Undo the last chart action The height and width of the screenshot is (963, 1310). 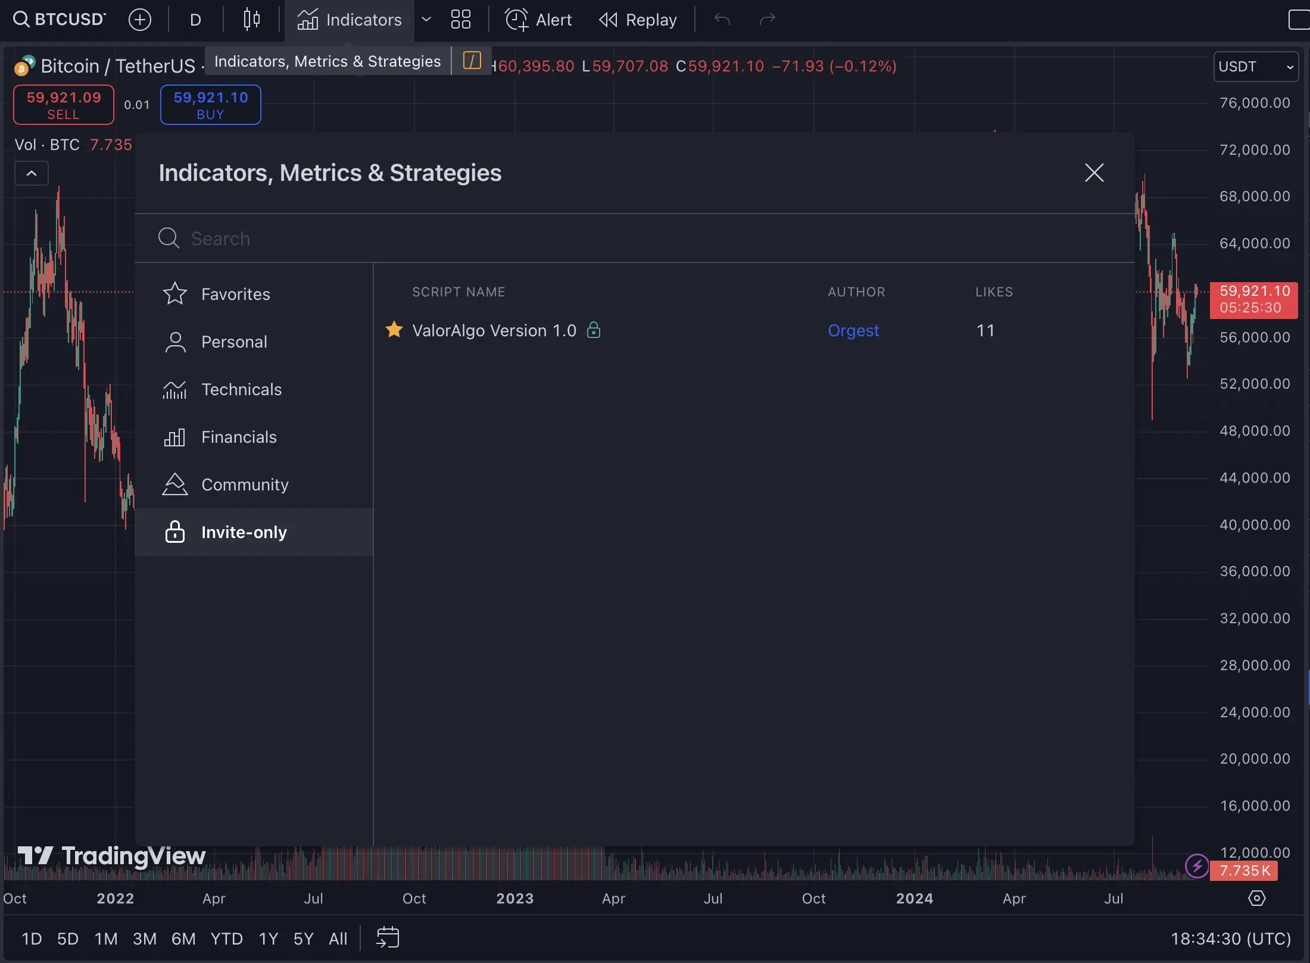click(722, 20)
